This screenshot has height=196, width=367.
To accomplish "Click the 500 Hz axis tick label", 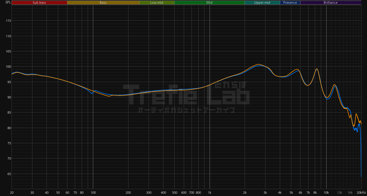I will pos(175,193).
